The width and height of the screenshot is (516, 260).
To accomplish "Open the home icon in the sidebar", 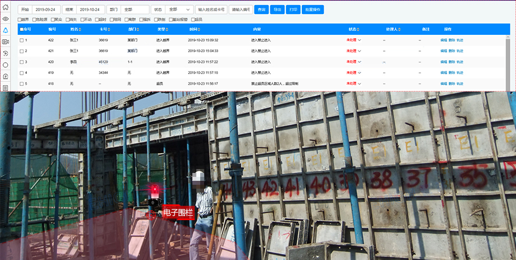I will 5,7.
